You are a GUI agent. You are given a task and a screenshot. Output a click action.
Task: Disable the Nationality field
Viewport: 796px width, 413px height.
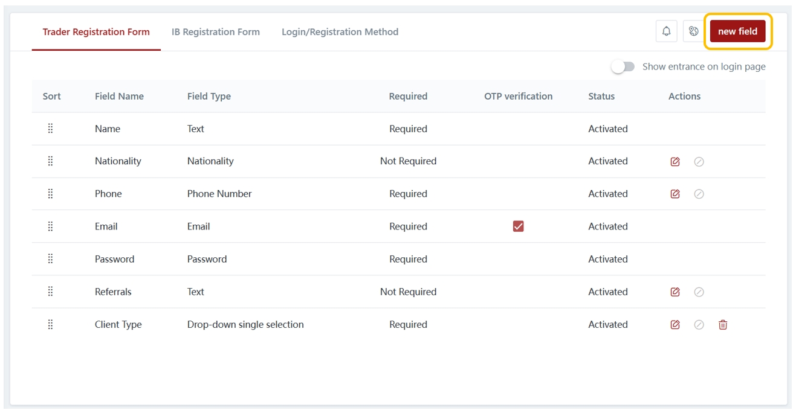tap(699, 162)
